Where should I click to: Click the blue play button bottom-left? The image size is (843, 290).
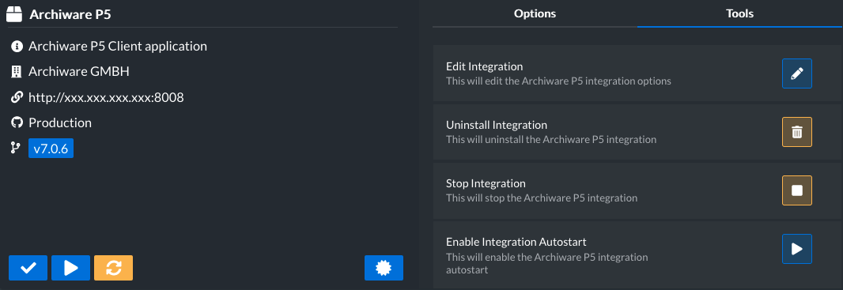tap(71, 268)
